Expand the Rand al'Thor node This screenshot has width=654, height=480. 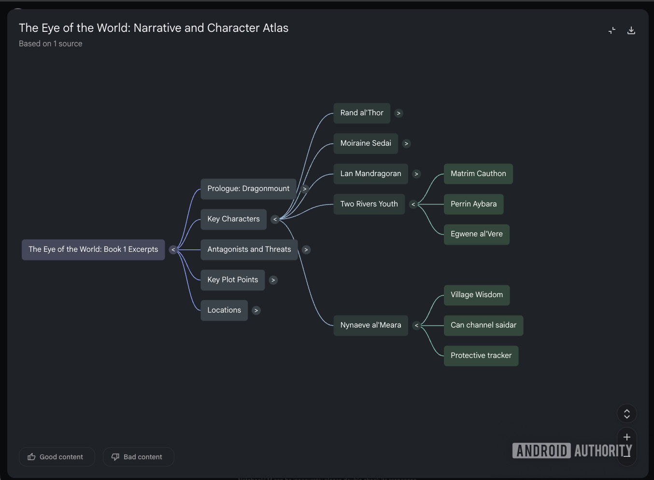[398, 113]
